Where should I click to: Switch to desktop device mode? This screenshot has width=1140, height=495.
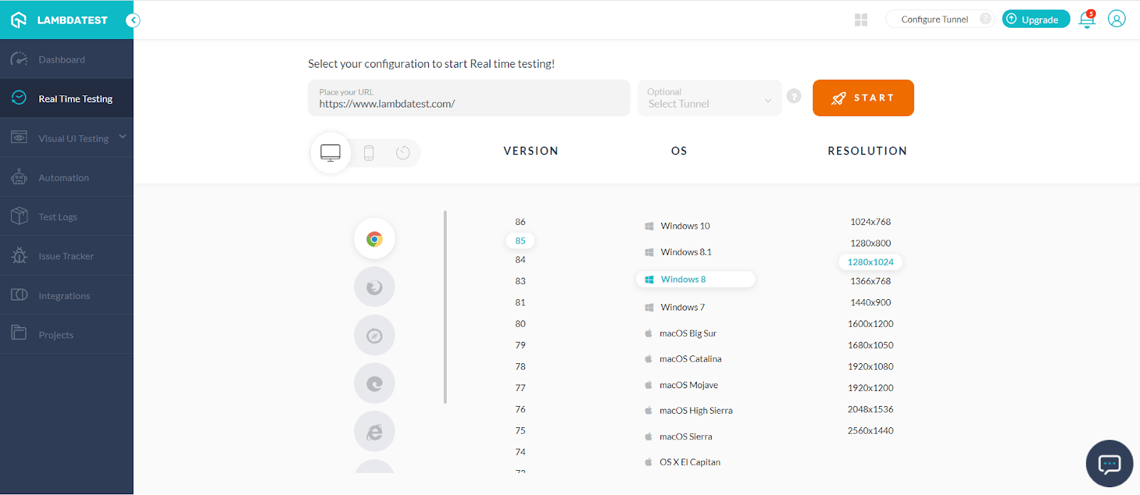coord(331,152)
